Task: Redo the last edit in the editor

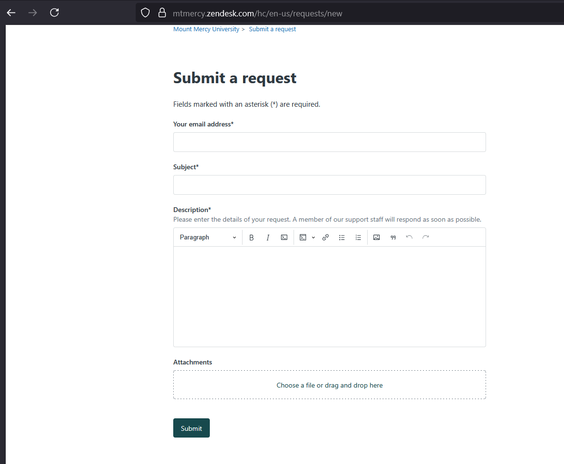Action: [426, 238]
